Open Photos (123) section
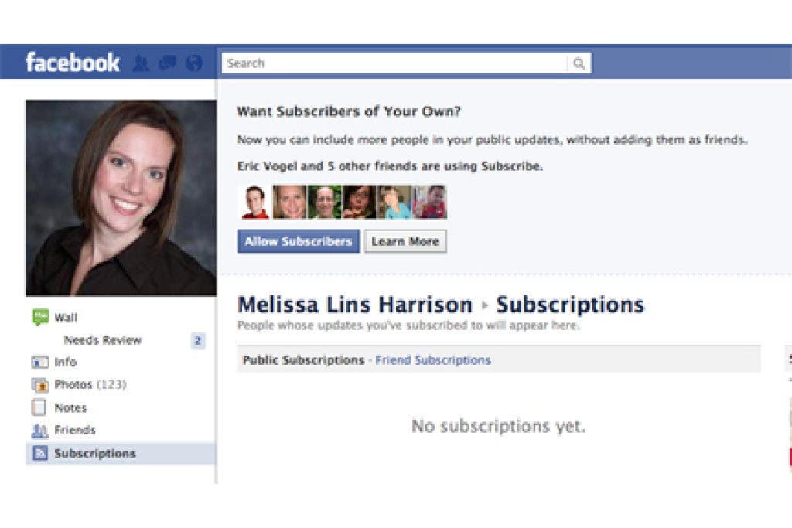This screenshot has height=528, width=792. [x=90, y=385]
